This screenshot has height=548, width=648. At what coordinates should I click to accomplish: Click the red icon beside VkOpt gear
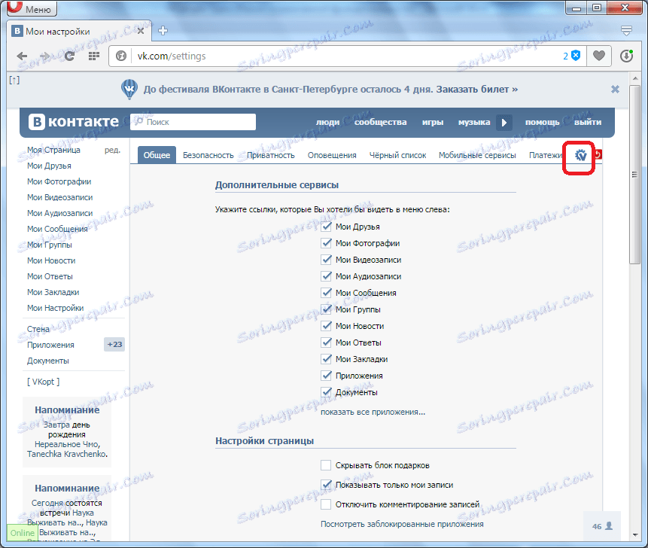pos(598,155)
